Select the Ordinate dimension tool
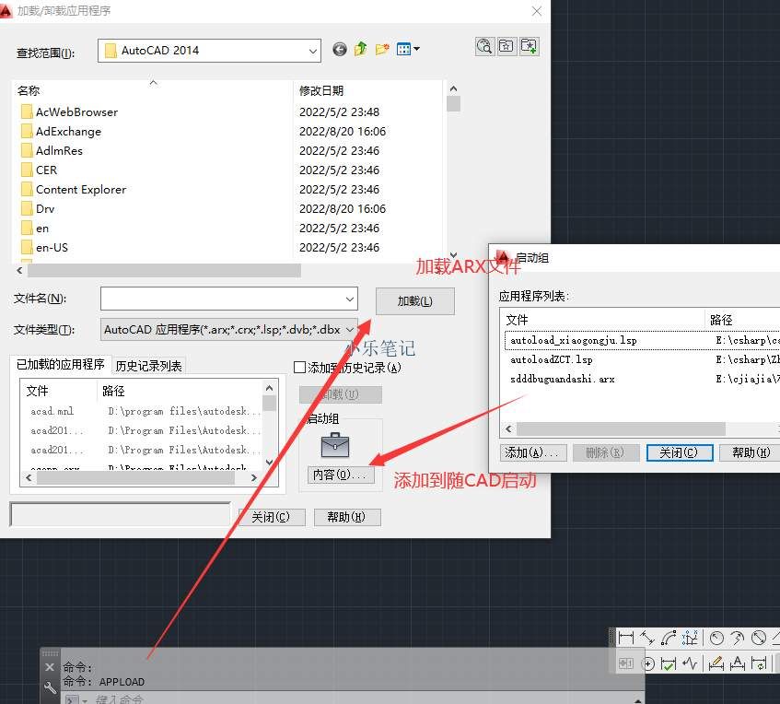780x704 pixels. point(690,638)
